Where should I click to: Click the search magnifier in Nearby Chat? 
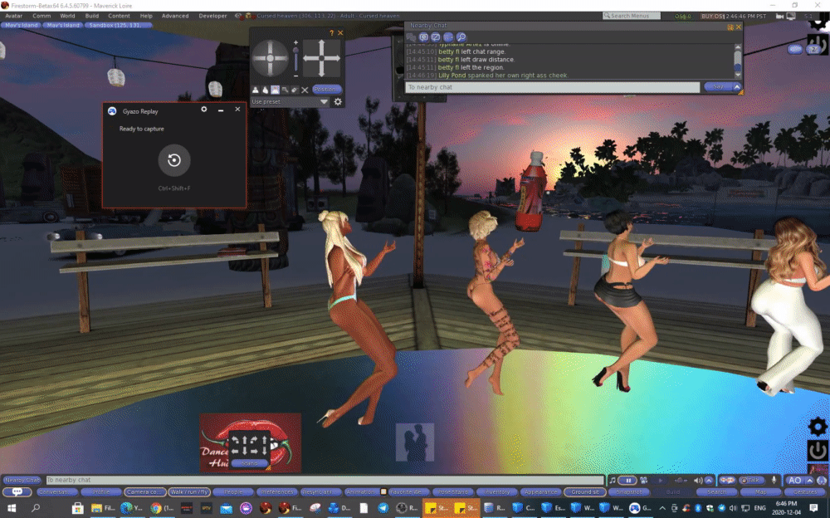(461, 37)
